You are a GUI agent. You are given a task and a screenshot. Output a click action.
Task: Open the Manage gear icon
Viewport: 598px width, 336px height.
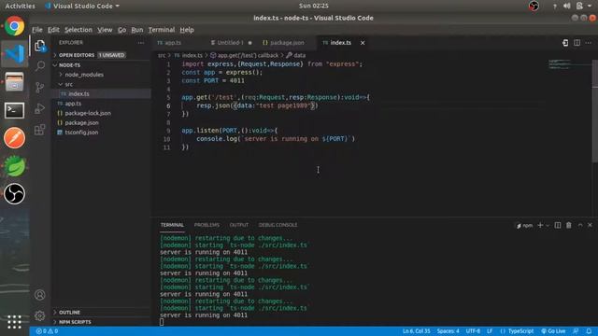tap(39, 315)
